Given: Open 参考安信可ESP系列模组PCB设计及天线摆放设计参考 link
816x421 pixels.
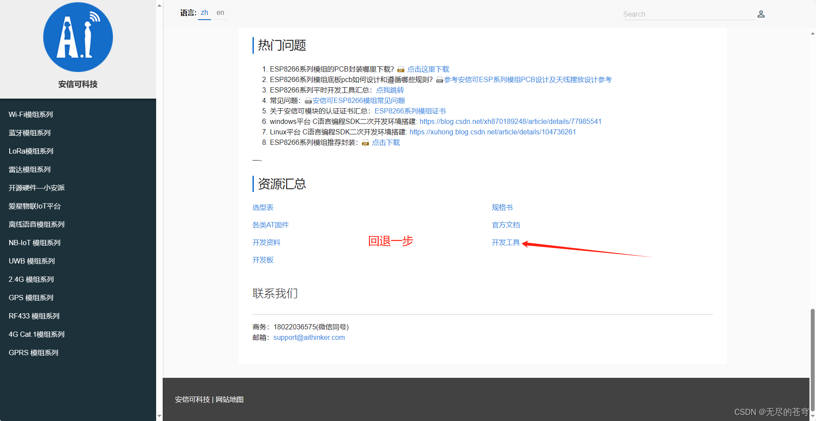Looking at the screenshot, I should click(x=528, y=80).
